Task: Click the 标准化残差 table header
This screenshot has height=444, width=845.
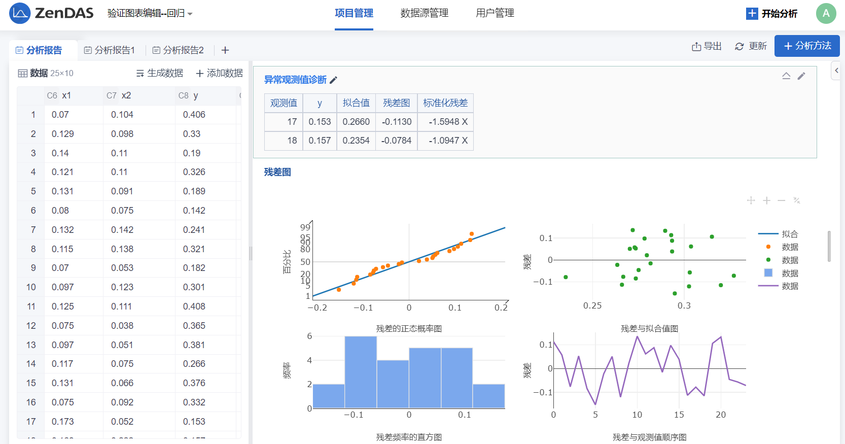Action: [445, 103]
